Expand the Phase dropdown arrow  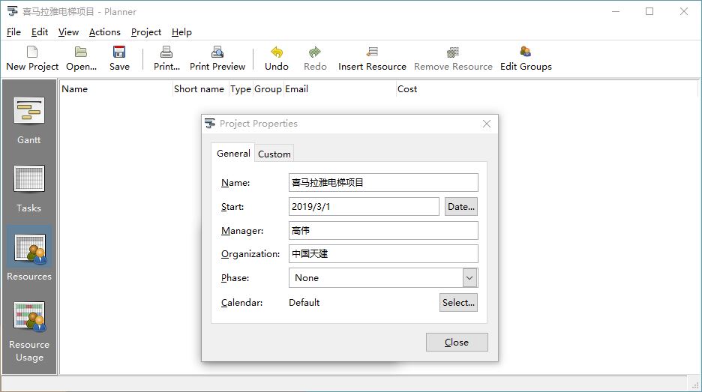(469, 278)
